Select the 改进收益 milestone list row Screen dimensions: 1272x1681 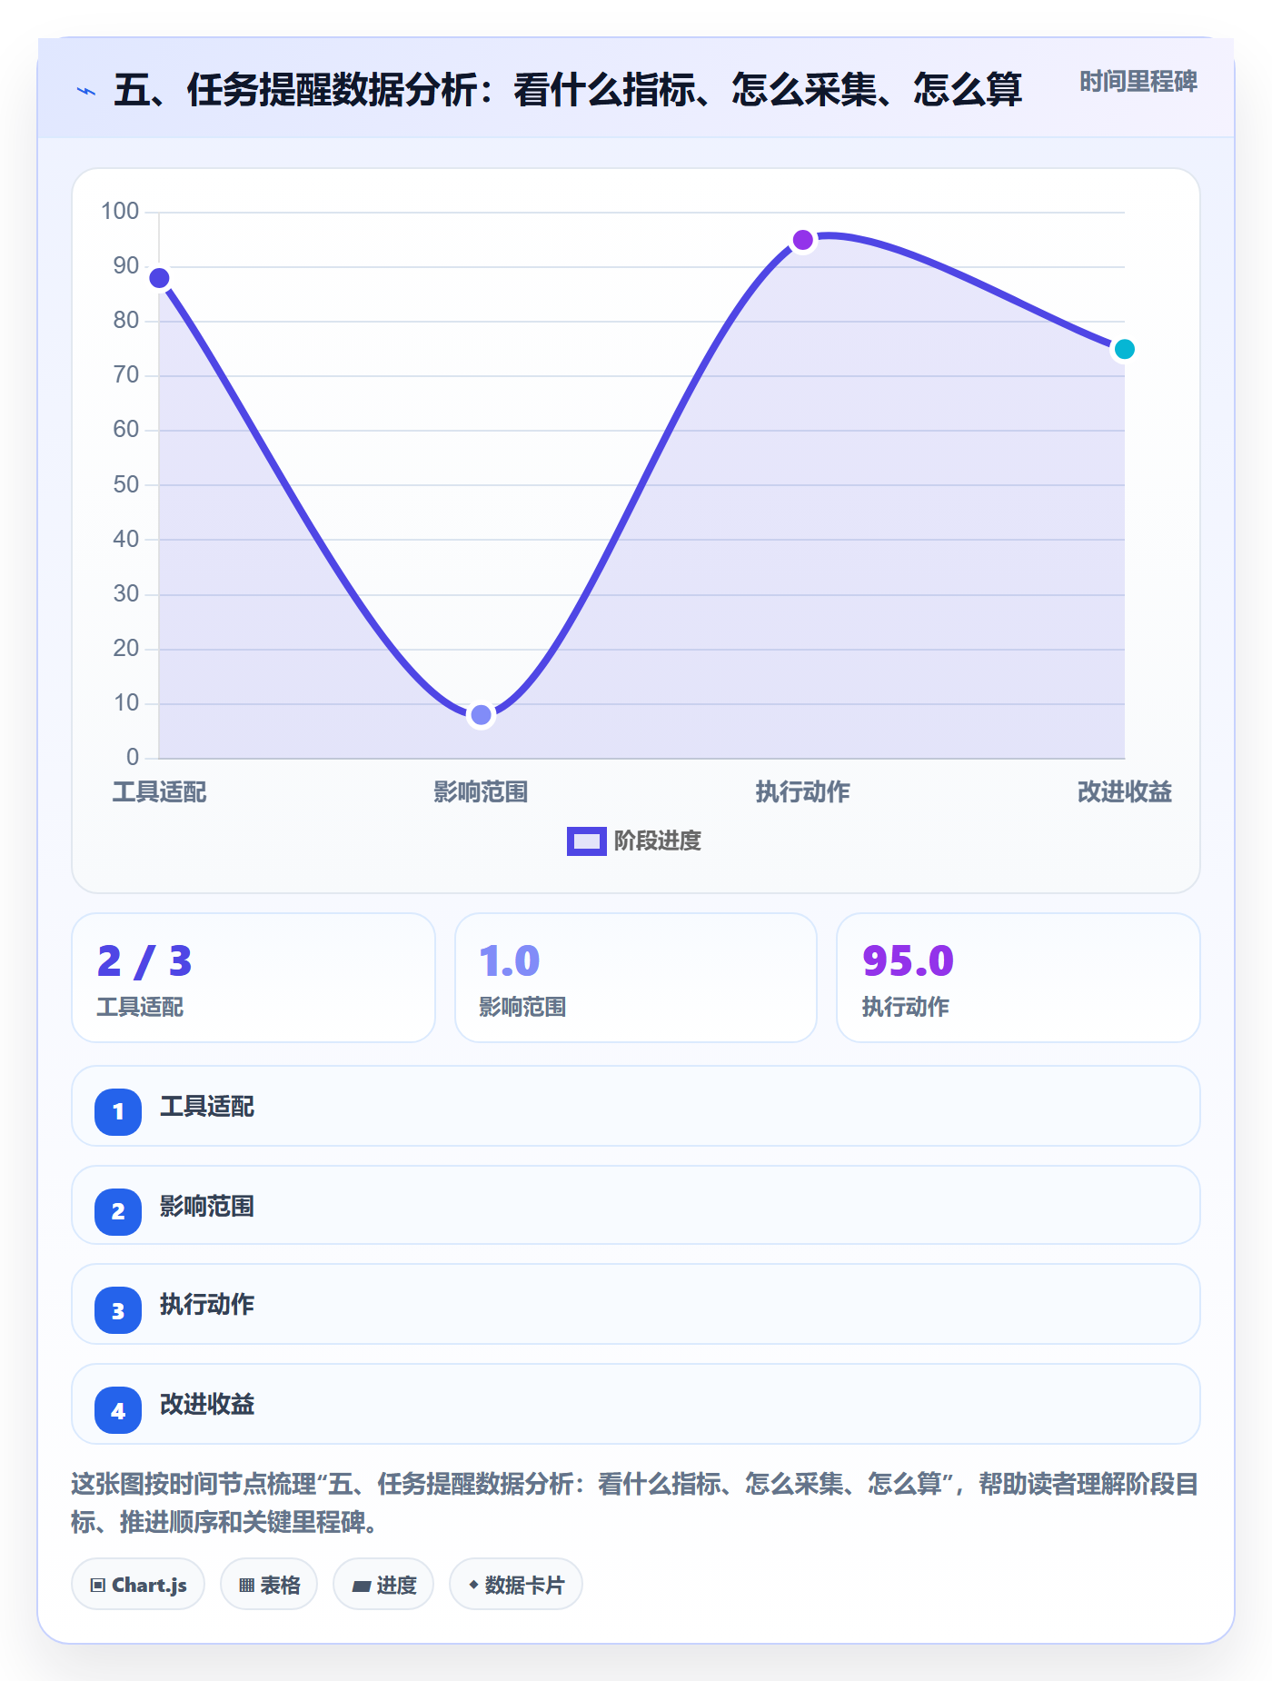[x=636, y=1404]
